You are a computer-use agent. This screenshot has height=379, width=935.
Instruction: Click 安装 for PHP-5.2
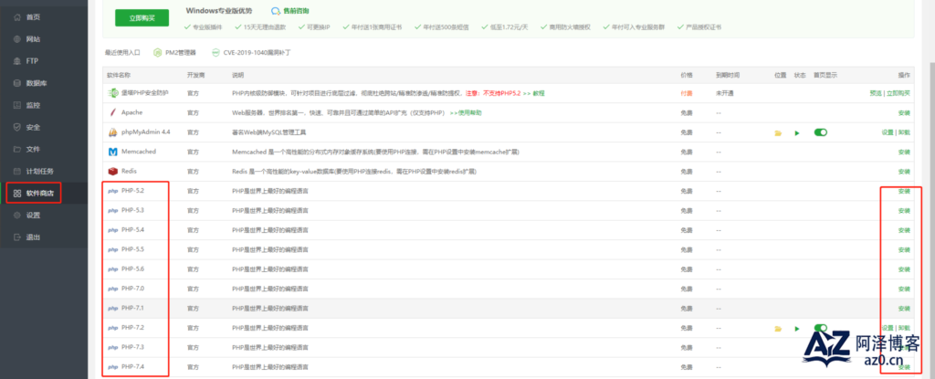click(x=904, y=191)
